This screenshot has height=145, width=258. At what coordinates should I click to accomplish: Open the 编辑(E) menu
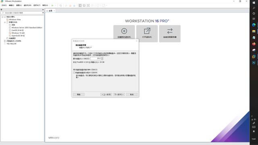[x=12, y=5]
